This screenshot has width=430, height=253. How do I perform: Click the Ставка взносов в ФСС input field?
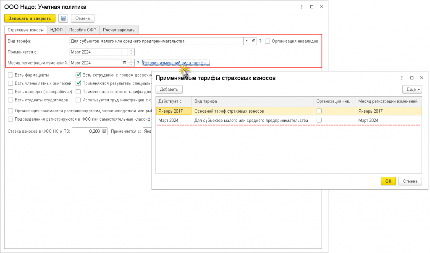[87, 131]
